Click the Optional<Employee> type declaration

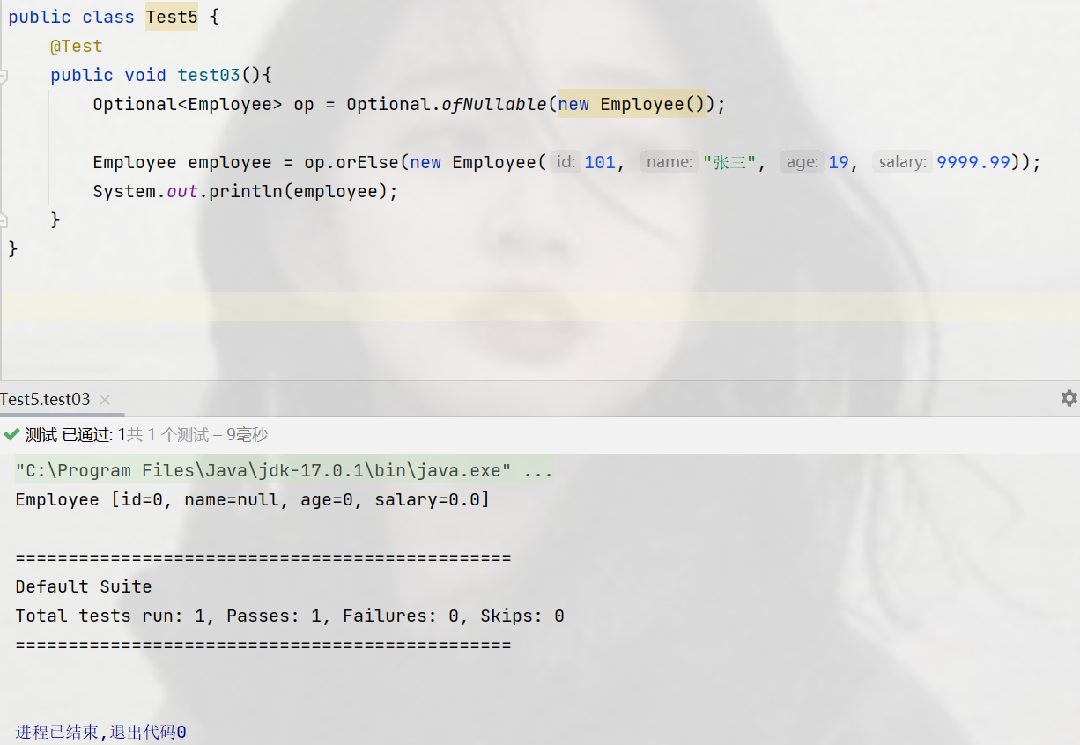click(188, 105)
